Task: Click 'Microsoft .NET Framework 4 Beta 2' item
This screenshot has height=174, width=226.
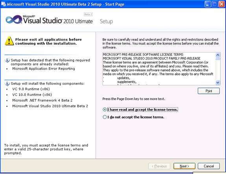Action: point(42,100)
